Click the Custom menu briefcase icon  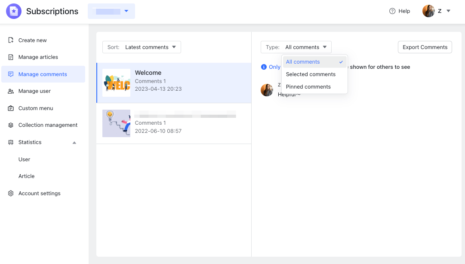click(11, 108)
